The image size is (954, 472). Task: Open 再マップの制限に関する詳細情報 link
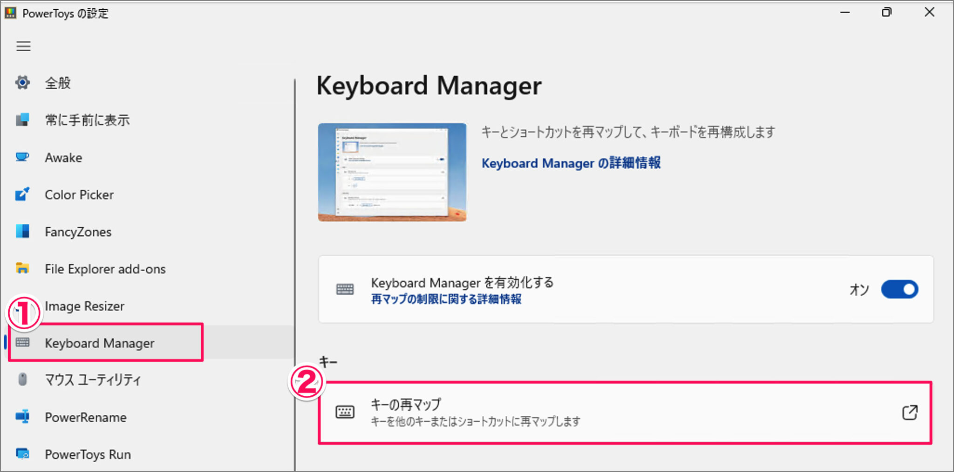click(446, 299)
